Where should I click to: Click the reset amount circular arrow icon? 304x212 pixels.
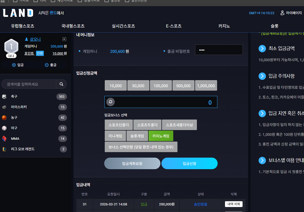[111, 102]
